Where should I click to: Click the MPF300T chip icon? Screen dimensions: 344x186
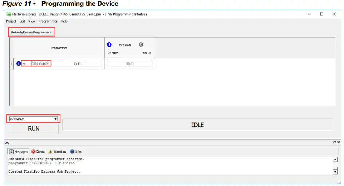coord(141,44)
